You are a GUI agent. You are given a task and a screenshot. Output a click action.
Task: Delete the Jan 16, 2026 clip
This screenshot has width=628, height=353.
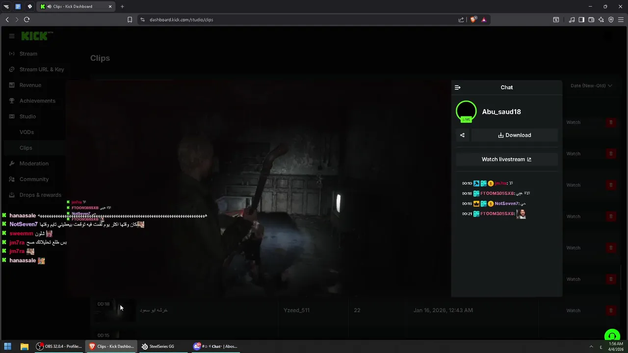pos(611,310)
